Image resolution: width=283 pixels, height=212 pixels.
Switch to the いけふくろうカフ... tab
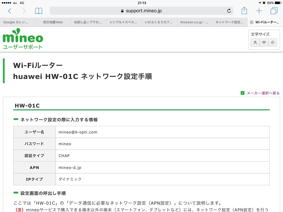pyautogui.click(x=159, y=22)
